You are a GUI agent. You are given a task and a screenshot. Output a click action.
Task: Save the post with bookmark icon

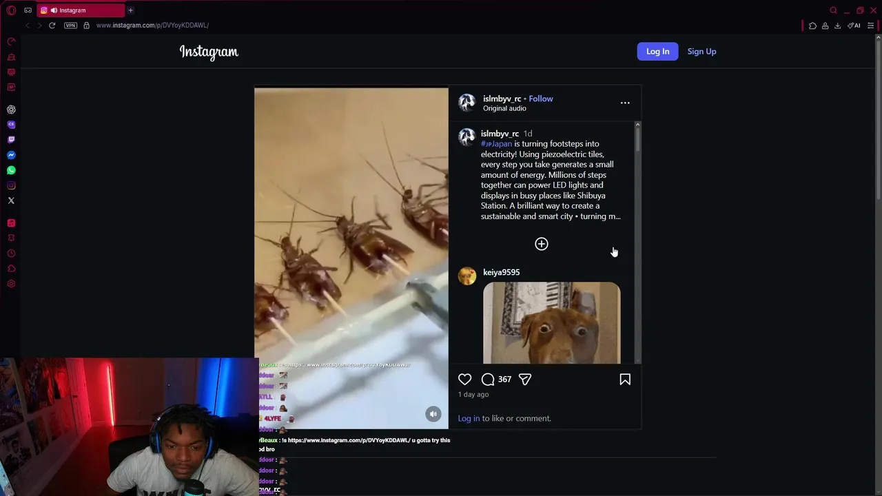tap(625, 380)
